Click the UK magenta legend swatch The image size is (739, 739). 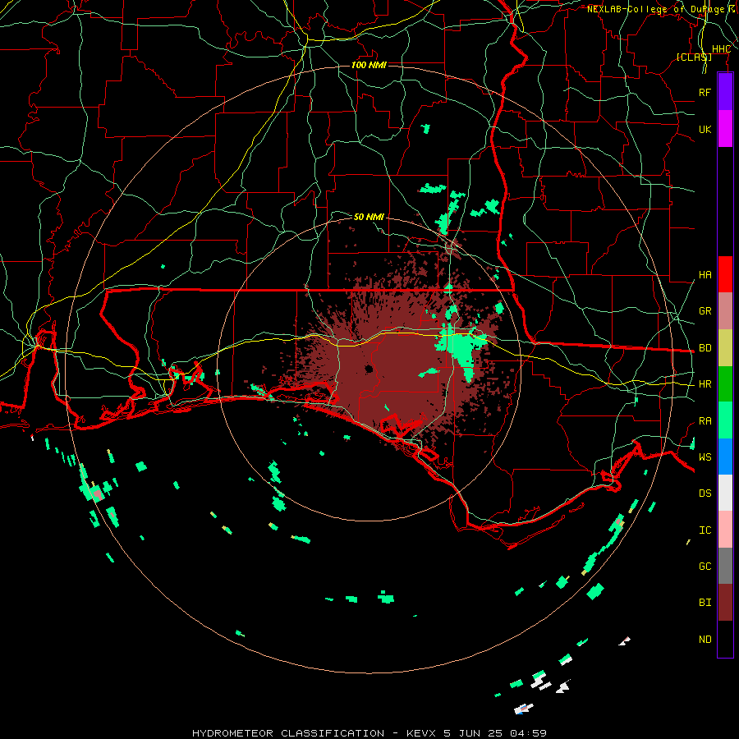725,129
